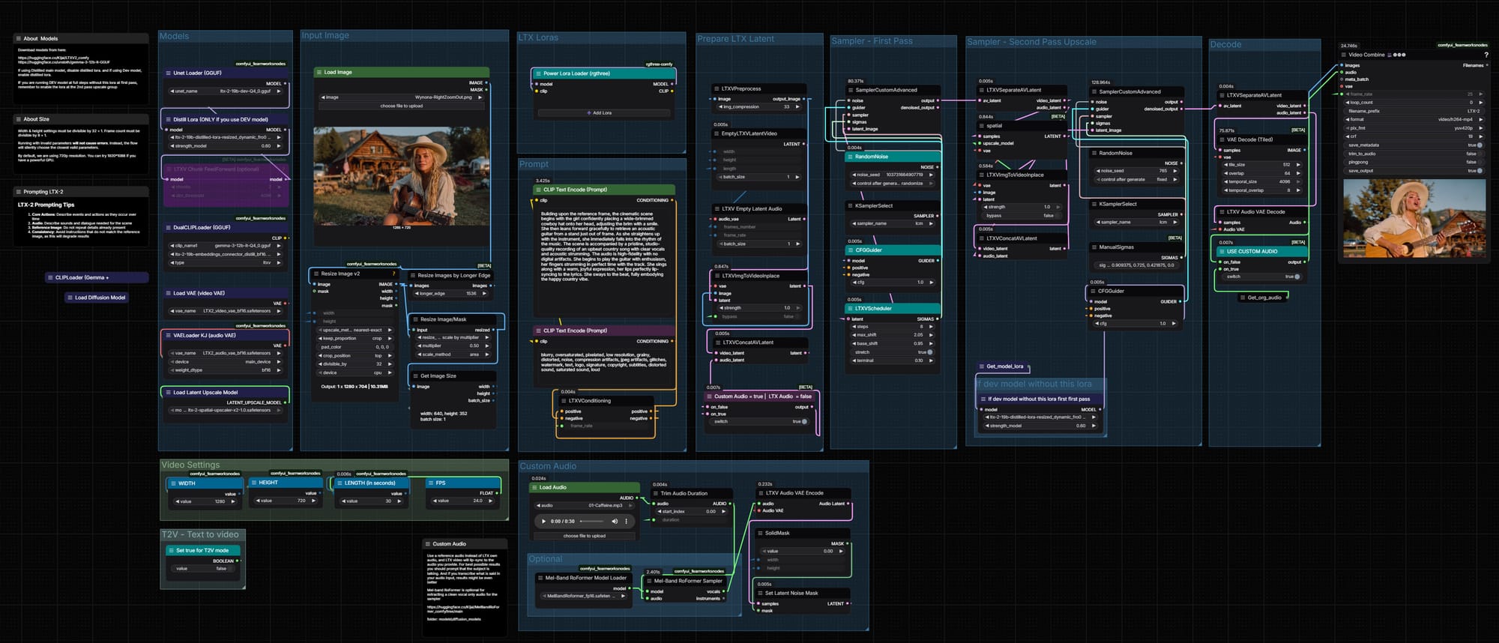
Task: Toggle the switch in USE CUSTOM AUDIO node
Action: point(1297,277)
